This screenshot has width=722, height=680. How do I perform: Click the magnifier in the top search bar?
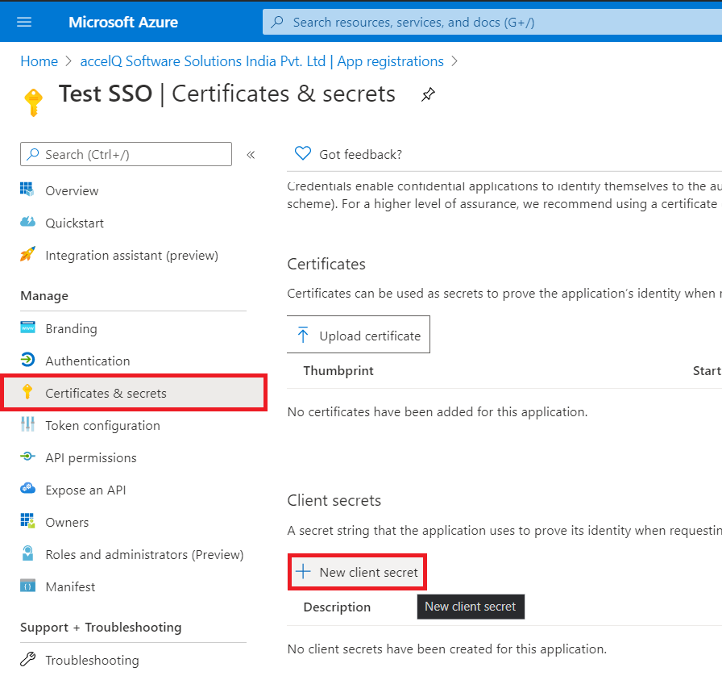[276, 22]
